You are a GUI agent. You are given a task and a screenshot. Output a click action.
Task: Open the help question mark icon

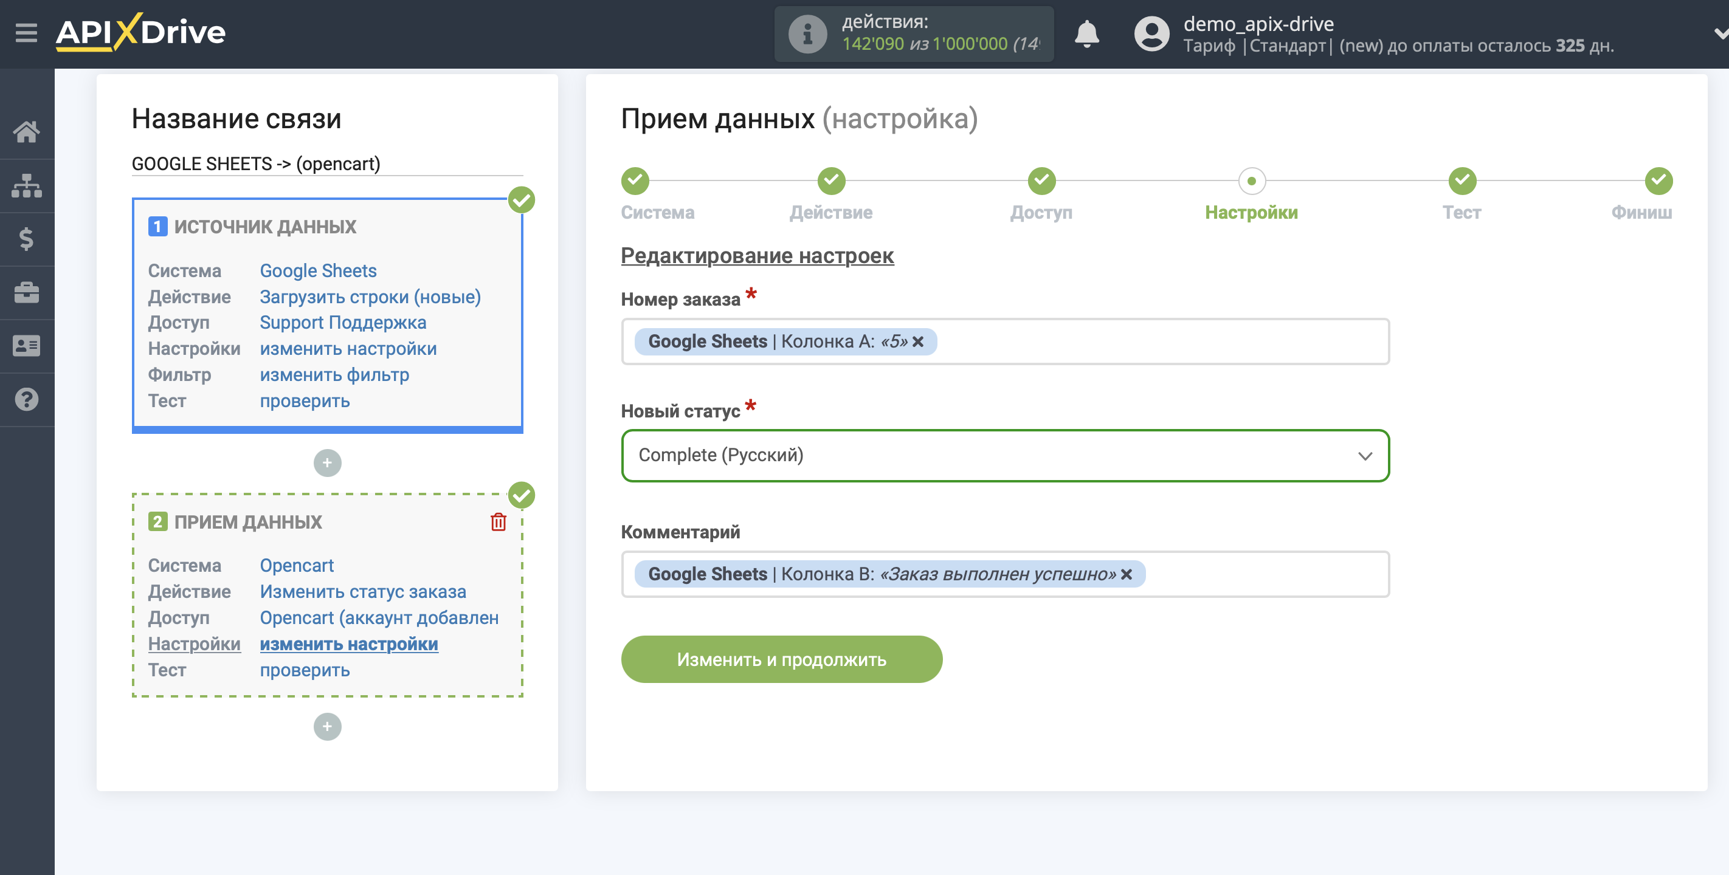pos(27,400)
